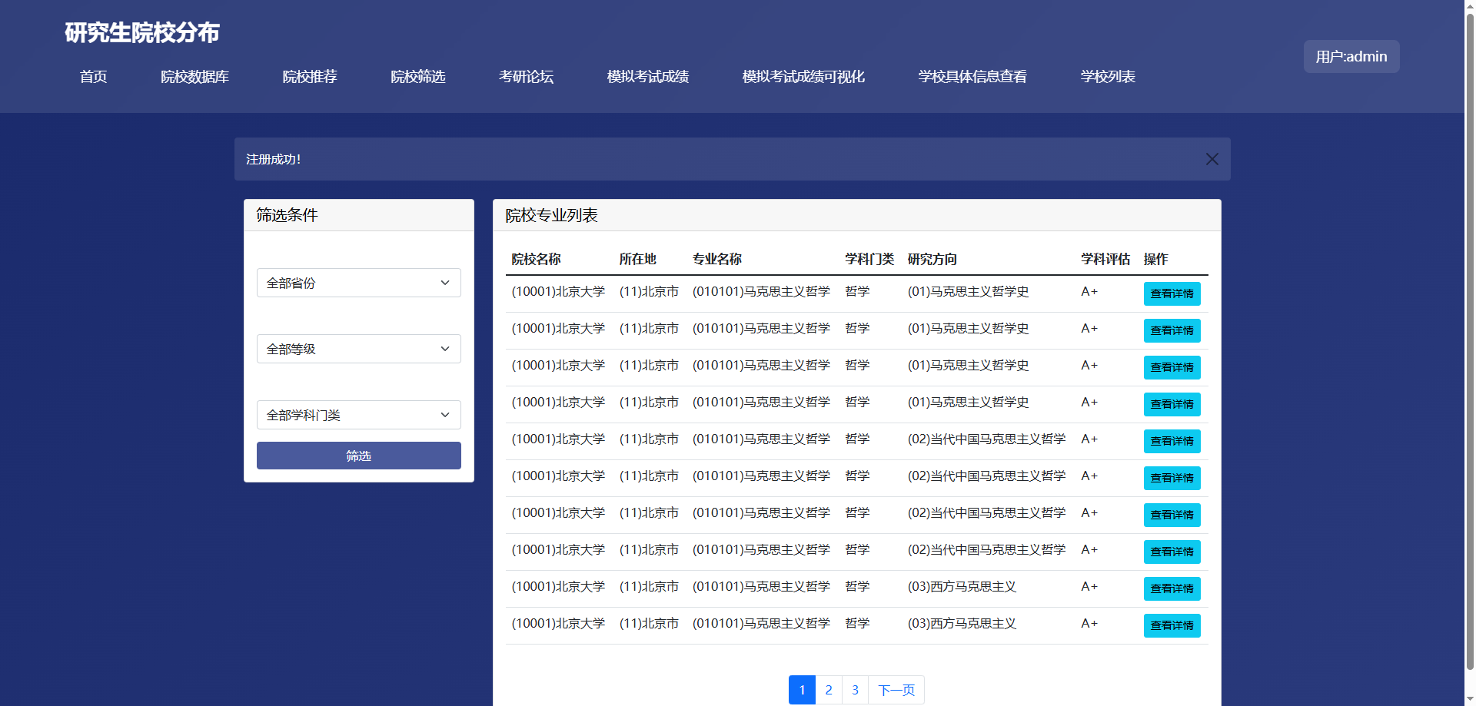Open the 全部省份 dropdown
The width and height of the screenshot is (1476, 706).
tap(359, 283)
